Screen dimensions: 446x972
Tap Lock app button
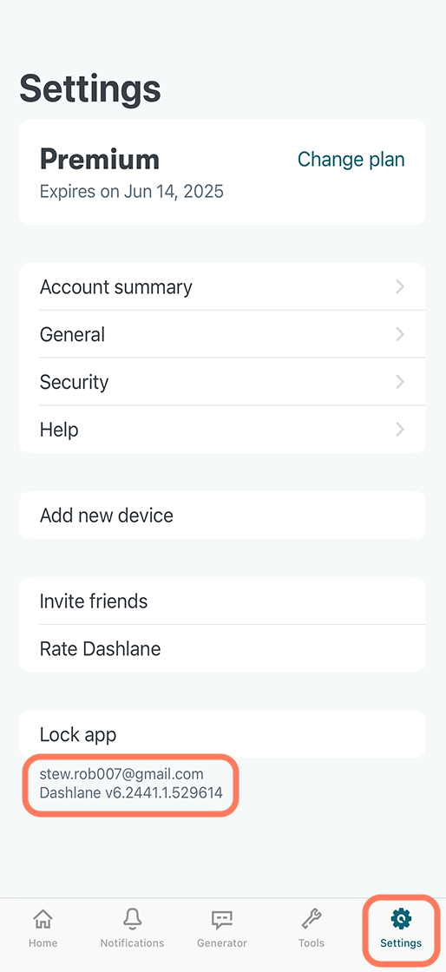pos(222,734)
